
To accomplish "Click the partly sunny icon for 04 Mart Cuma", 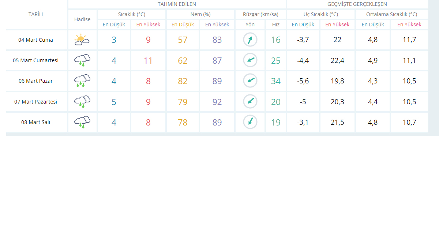I will coord(82,40).
